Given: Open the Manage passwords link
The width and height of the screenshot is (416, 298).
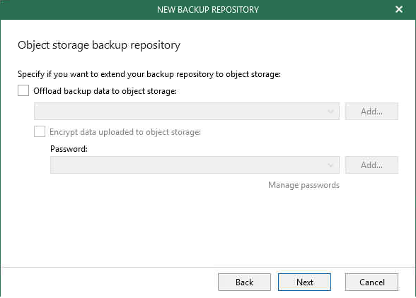Looking at the screenshot, I should pyautogui.click(x=304, y=185).
